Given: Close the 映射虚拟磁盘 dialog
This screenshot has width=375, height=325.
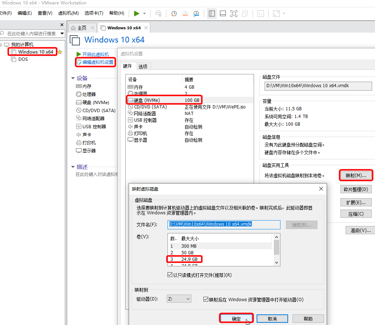Looking at the screenshot, I should pos(321,189).
